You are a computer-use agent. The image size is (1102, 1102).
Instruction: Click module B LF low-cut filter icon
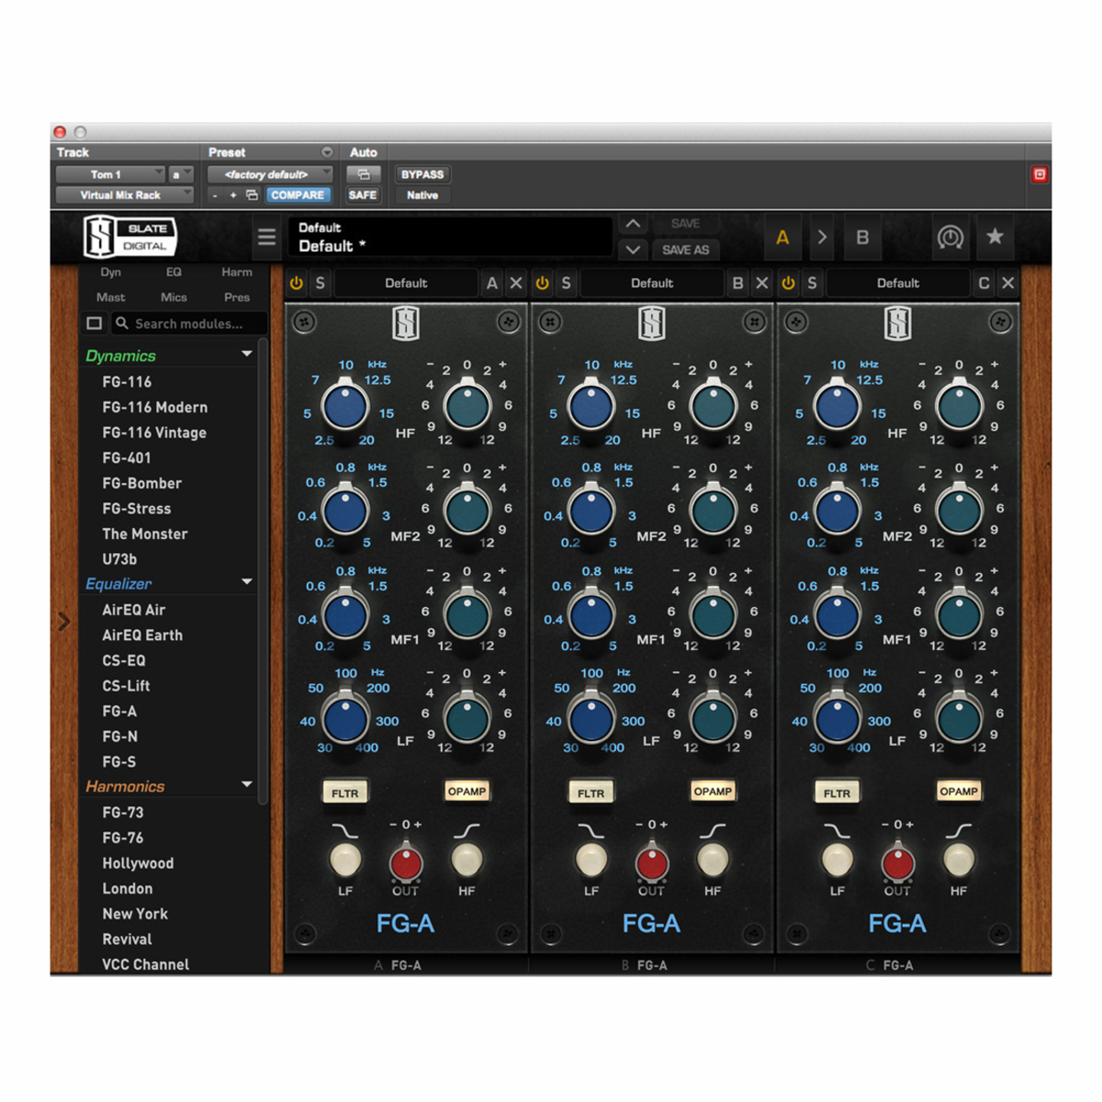pyautogui.click(x=590, y=831)
